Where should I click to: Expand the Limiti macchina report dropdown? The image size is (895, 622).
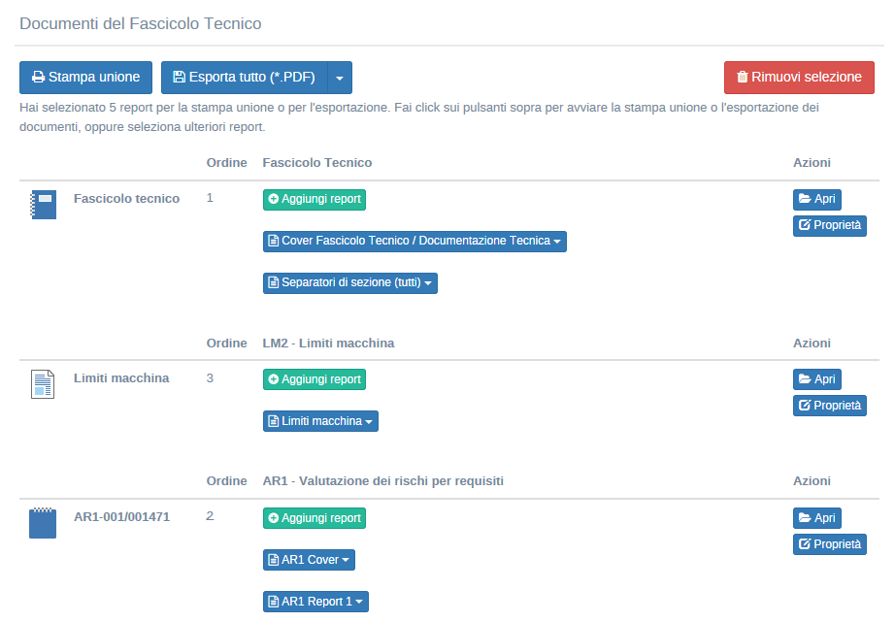pyautogui.click(x=320, y=421)
